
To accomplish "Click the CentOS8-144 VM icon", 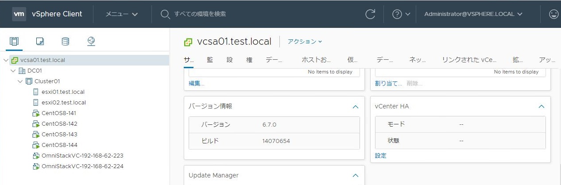I will tap(36, 145).
